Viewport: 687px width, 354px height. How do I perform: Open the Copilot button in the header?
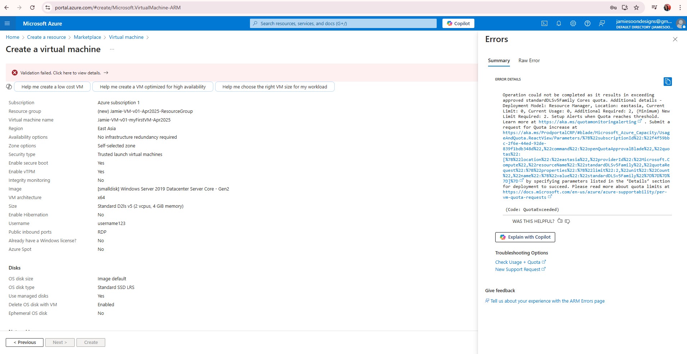[x=458, y=23]
